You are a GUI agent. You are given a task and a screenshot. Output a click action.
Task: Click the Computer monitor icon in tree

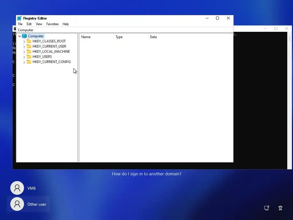click(24, 36)
